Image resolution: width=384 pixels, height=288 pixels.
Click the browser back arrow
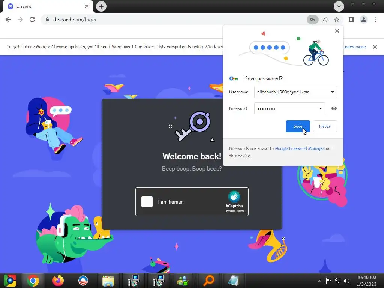pos(8,19)
